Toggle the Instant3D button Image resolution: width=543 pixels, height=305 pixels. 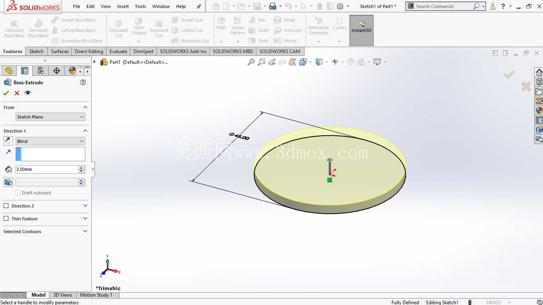tap(362, 30)
